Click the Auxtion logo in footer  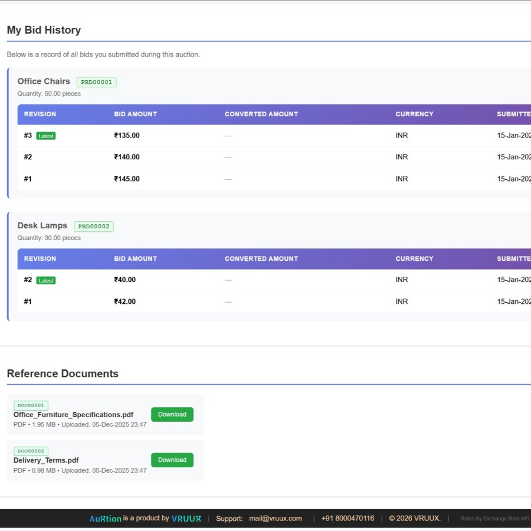(x=105, y=519)
